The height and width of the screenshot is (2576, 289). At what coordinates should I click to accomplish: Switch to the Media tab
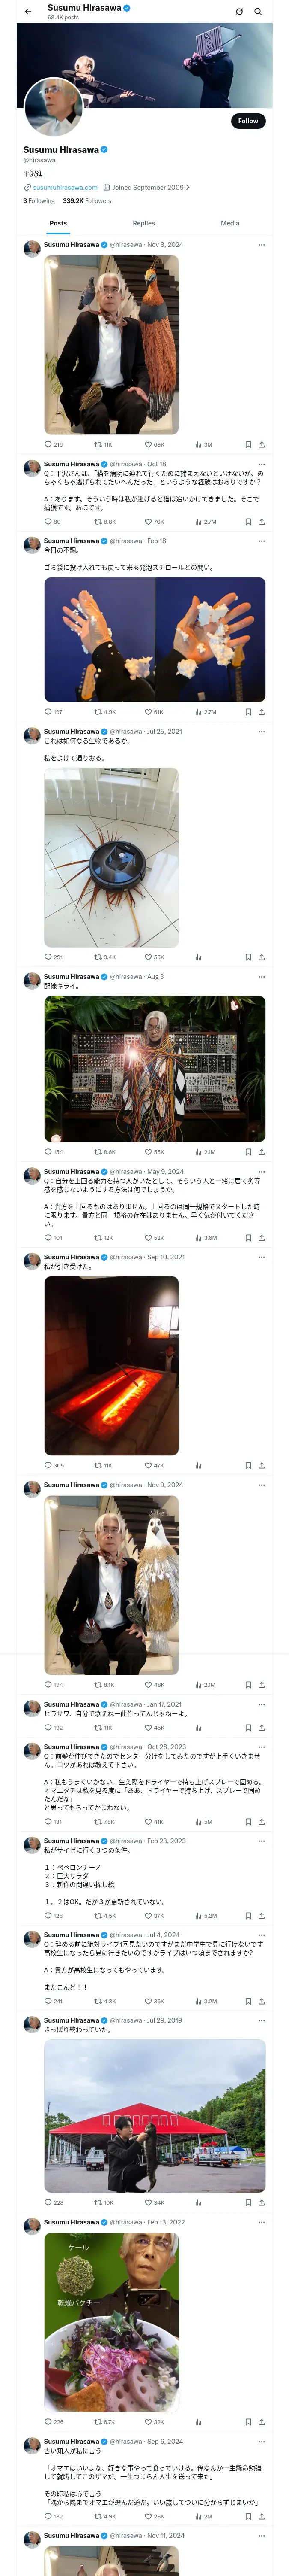(230, 223)
